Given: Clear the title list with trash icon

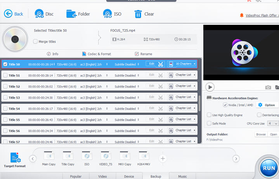Looking at the screenshot, I should pos(139,14).
